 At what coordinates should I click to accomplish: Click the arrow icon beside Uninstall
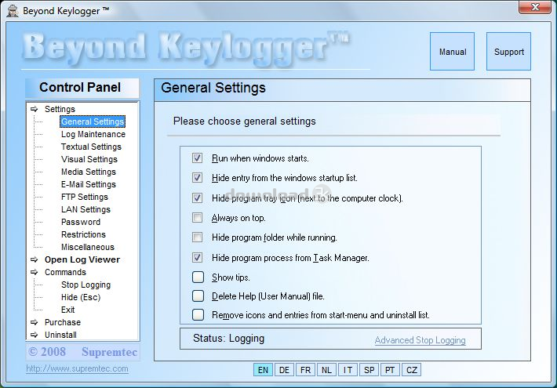(34, 335)
